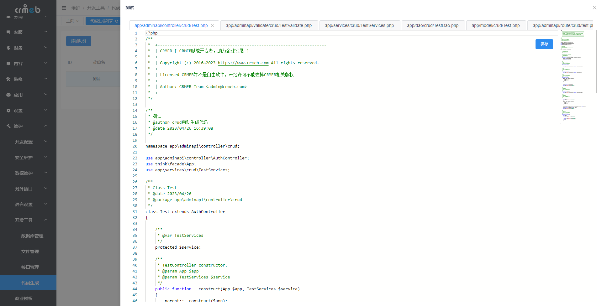Viewport: 602px width, 306px height.
Task: Expand 安全维护 submenu
Action: pyautogui.click(x=28, y=157)
